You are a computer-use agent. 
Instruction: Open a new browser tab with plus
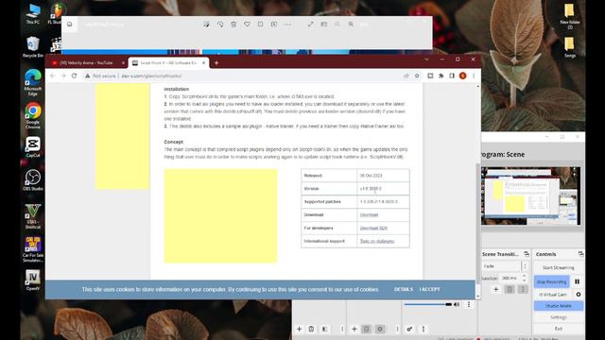tap(216, 63)
